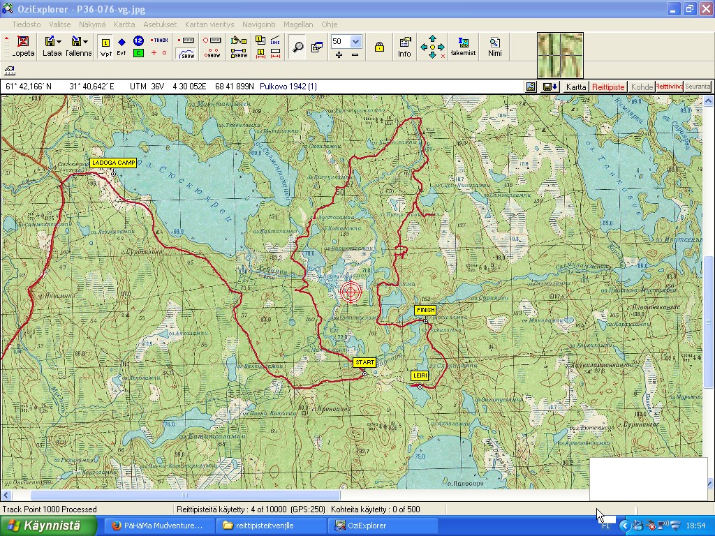Open the Nimi name search icon
Viewport: 715px width, 536px height.
494,47
